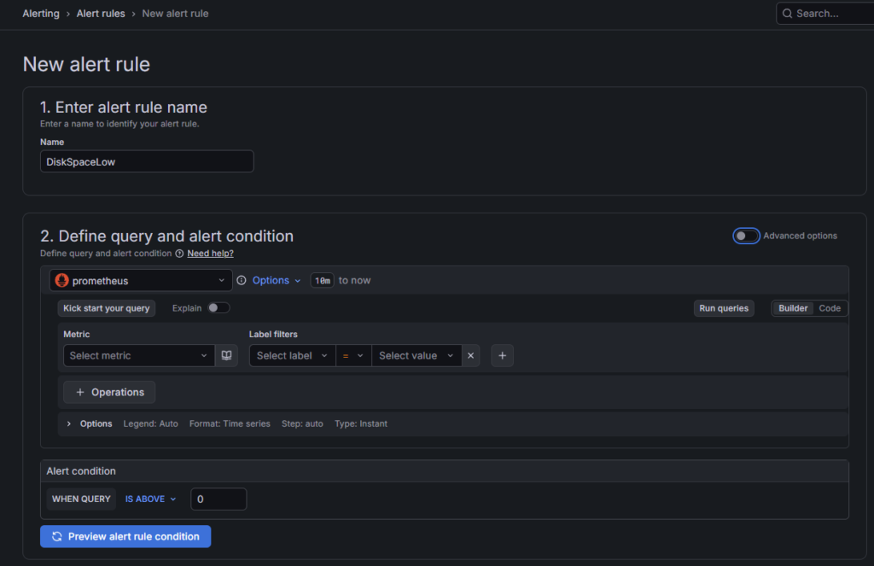Click the WHEN QUERY label
Screen dimensions: 874x566
(81, 499)
